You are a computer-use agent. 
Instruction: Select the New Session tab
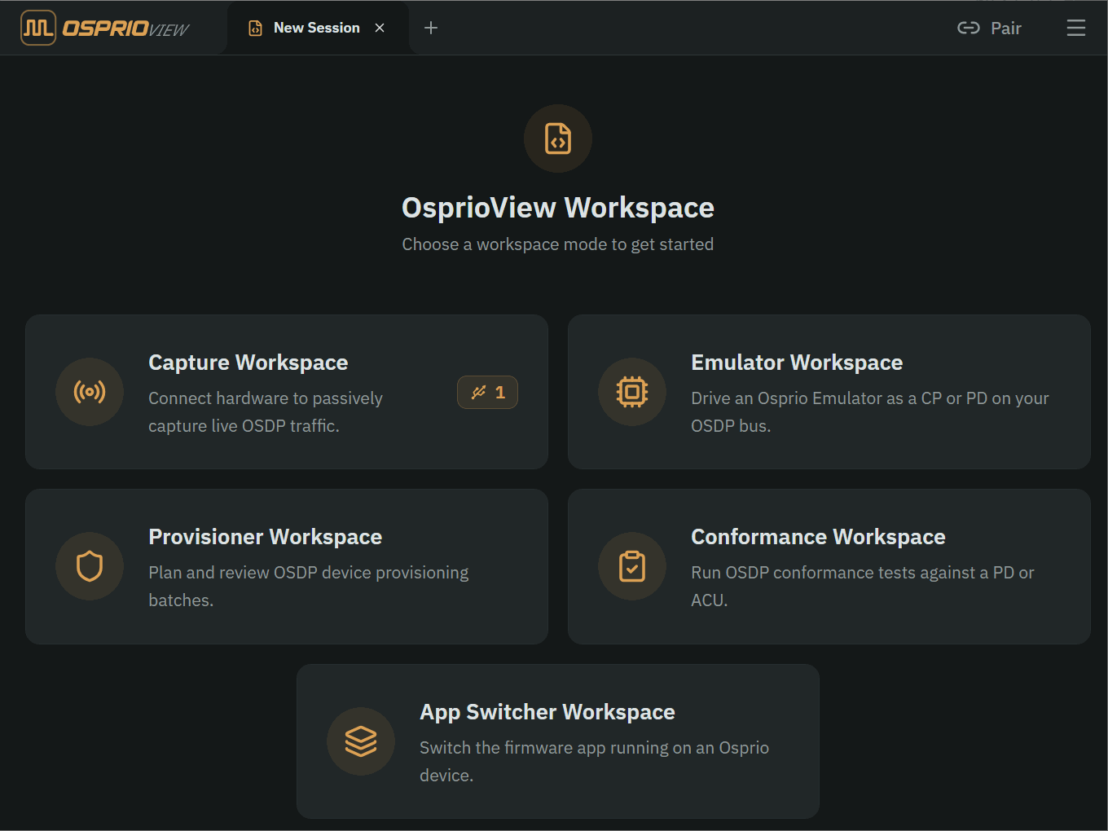tap(317, 28)
